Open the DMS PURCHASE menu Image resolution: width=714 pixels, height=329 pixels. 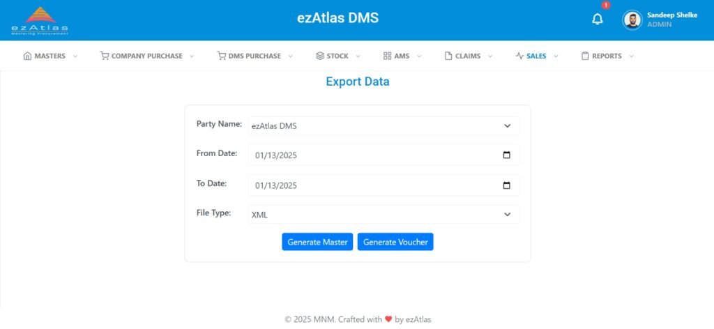[x=255, y=56]
